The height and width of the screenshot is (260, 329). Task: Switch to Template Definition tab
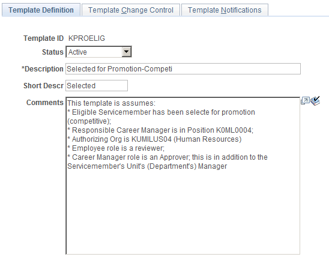point(41,10)
